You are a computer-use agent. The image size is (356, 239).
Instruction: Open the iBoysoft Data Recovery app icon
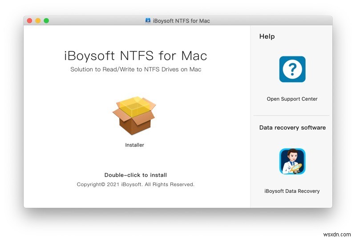(292, 161)
